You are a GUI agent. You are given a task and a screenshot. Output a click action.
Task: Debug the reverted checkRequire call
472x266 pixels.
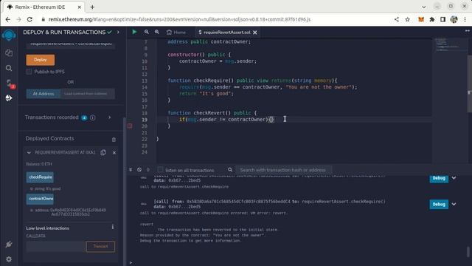(439, 204)
